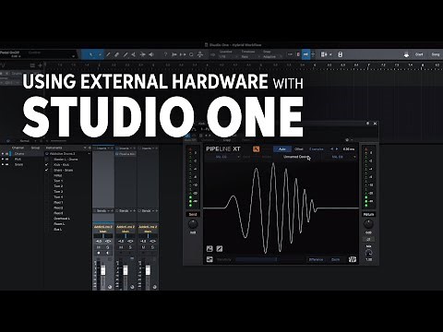Select the Arrow tool in the toolbar
Viewport: 443px width, 332px height.
click(x=91, y=54)
